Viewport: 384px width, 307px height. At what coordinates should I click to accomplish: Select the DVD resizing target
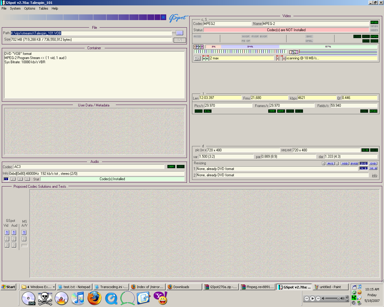point(364,163)
